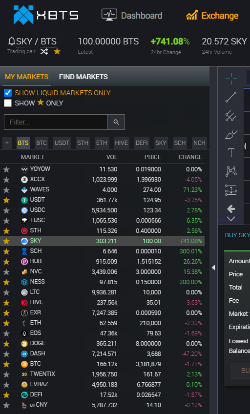Enable SHOW star ONLY checkbox
This screenshot has height=414, width=250.
[x=8, y=103]
